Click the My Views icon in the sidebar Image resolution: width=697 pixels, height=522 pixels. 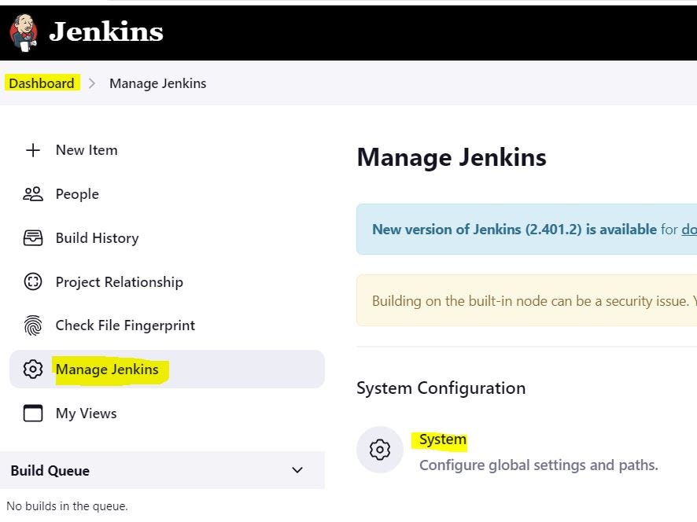coord(33,413)
